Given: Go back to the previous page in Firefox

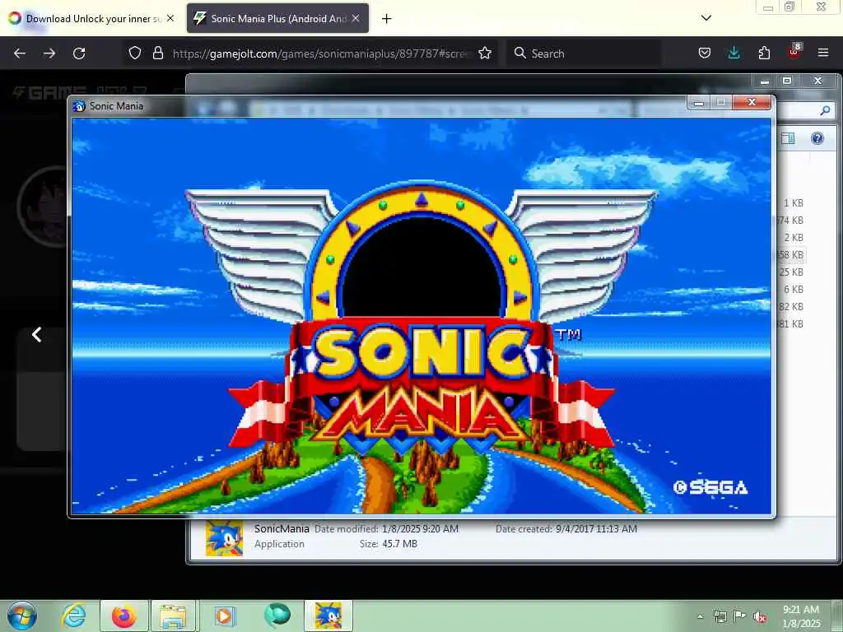Looking at the screenshot, I should click(20, 53).
